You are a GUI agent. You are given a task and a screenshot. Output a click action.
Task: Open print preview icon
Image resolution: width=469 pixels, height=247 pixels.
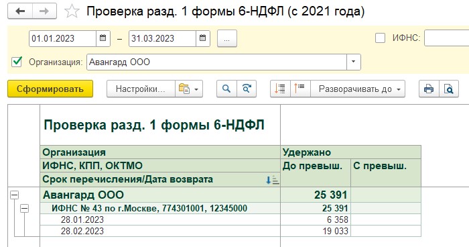tap(449, 89)
